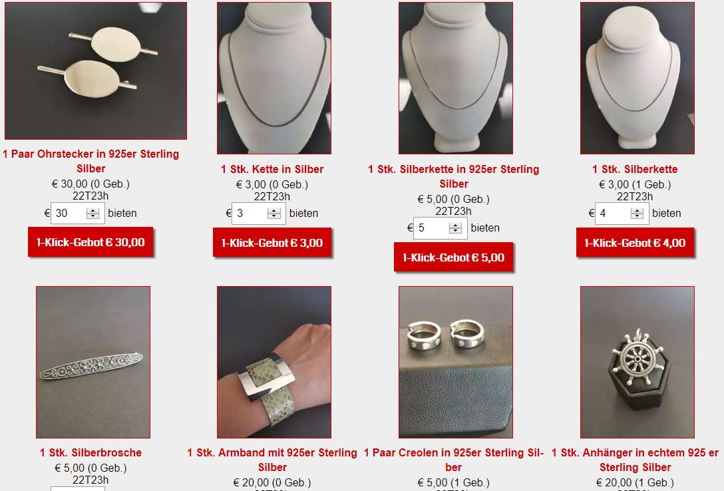View the ship wheel Anhänger pendant photo
The image size is (724, 491).
coord(637,362)
